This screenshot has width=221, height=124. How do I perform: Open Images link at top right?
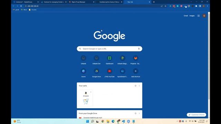(x=192, y=16)
